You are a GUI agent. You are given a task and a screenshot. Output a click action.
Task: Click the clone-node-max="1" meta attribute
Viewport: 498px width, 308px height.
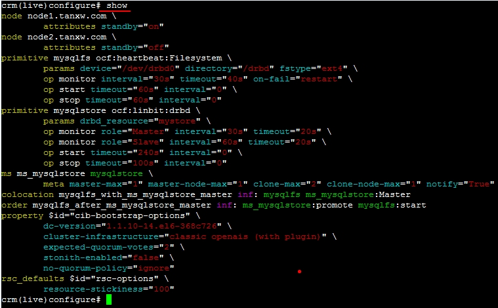click(x=374, y=184)
